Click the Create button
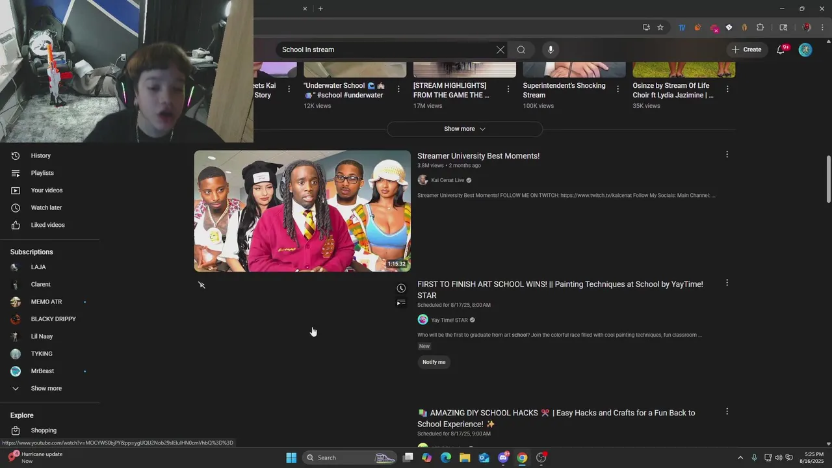 [x=746, y=49]
